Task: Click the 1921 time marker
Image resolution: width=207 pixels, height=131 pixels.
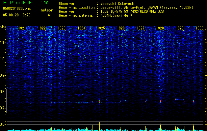Action: [x=22, y=28]
